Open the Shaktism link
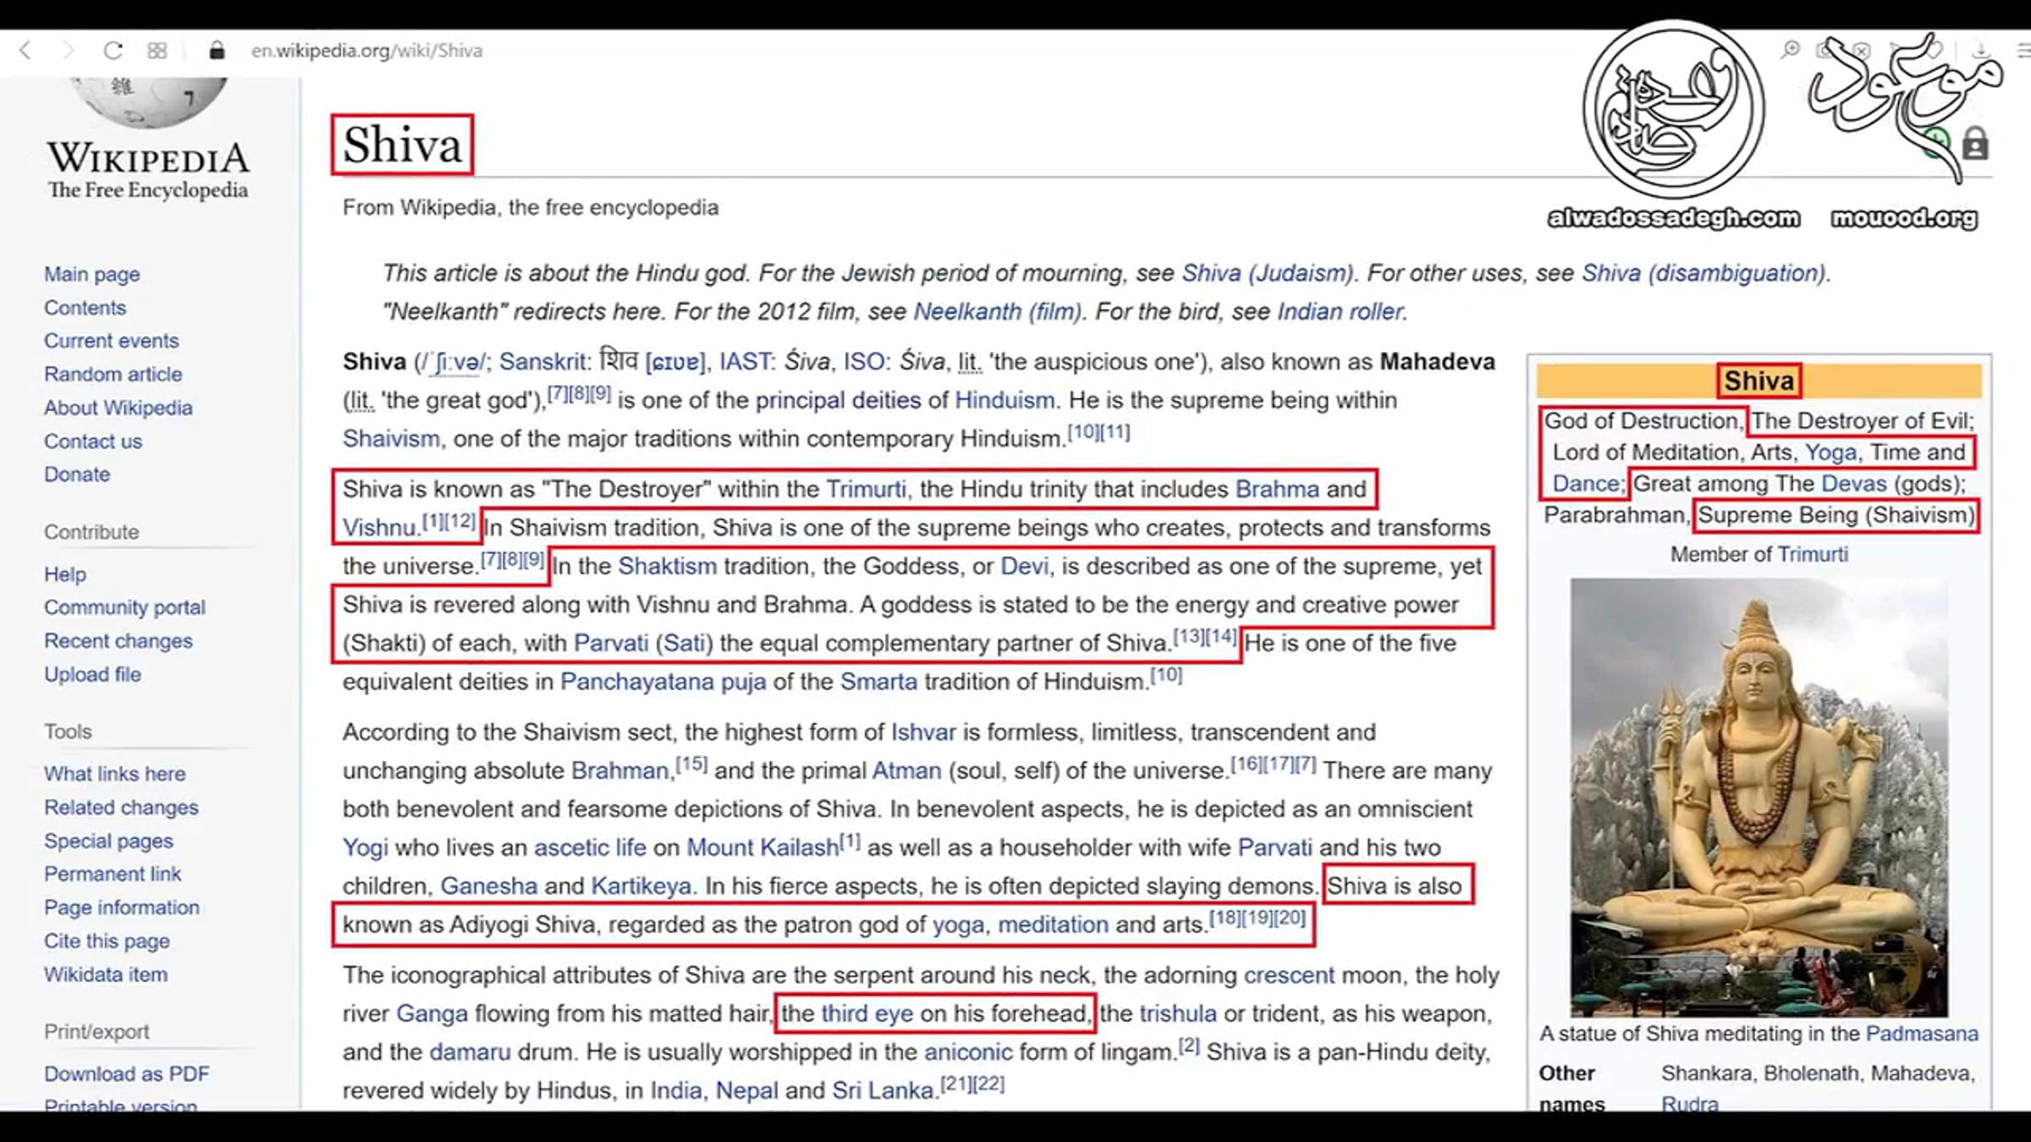Screen dimensions: 2031x1142 coord(668,566)
